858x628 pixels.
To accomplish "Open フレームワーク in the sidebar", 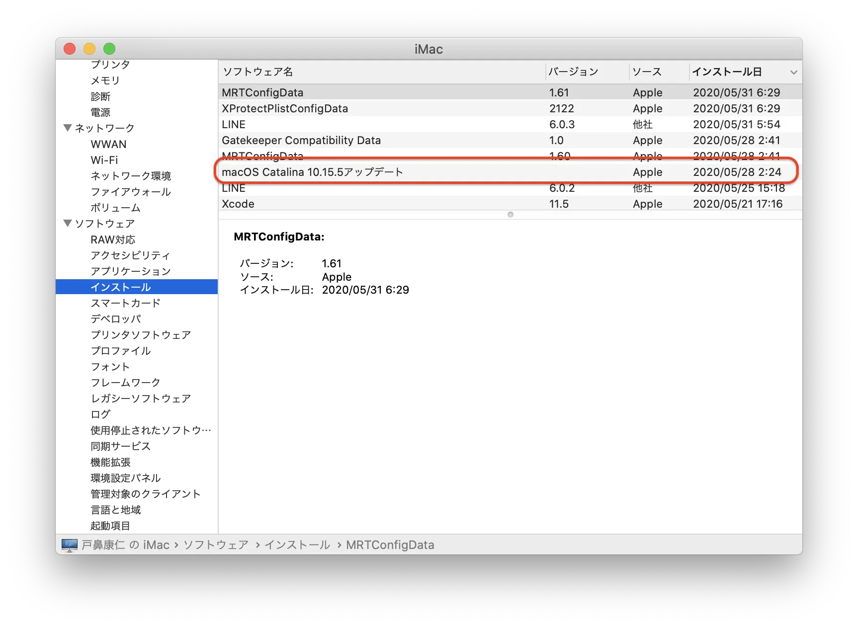I will pos(125,383).
